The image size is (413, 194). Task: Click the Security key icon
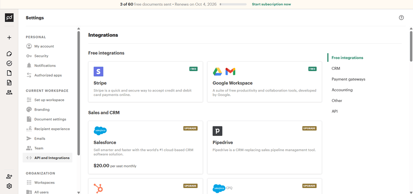coord(29,56)
